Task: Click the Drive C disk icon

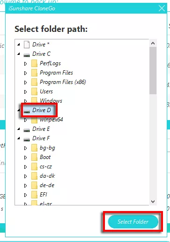Action: click(x=27, y=55)
